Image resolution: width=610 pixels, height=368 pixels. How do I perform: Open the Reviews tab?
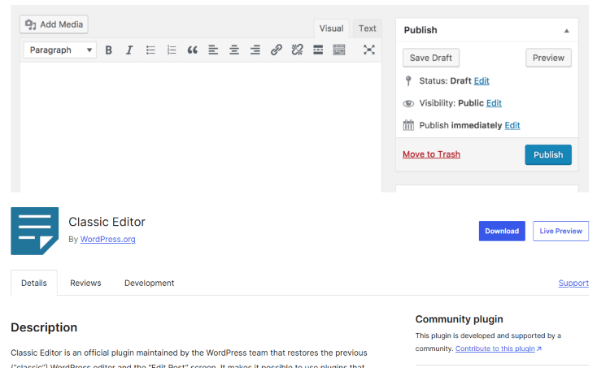click(85, 283)
